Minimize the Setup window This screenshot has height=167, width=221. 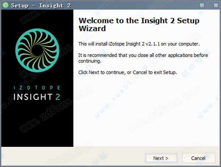[202, 6]
